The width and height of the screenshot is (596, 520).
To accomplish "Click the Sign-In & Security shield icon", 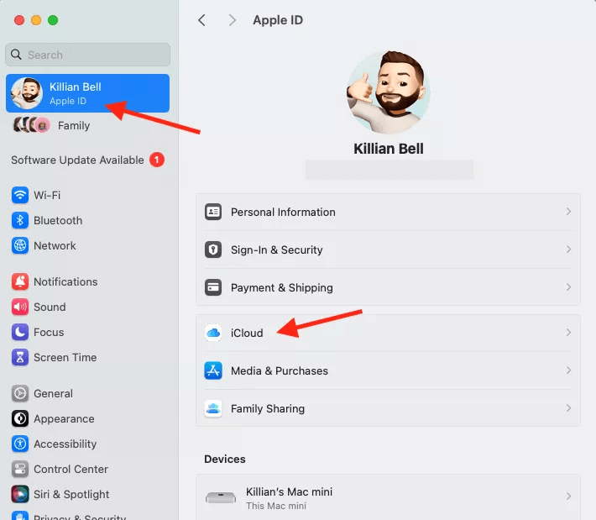I will (x=213, y=250).
